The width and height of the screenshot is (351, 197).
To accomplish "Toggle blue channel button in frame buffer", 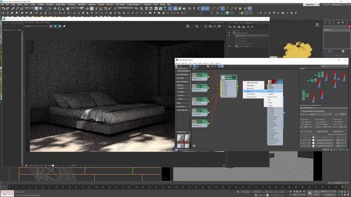I will click(60, 26).
